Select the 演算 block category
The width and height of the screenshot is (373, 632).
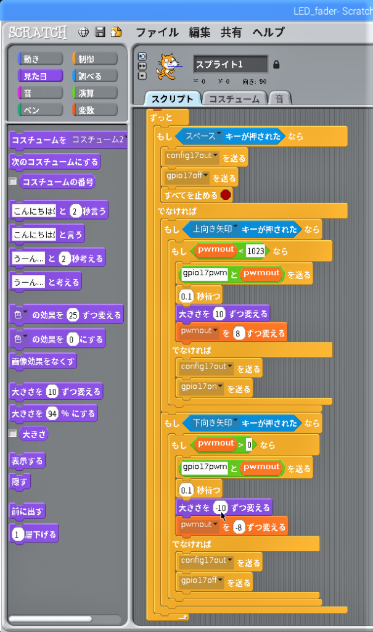95,93
